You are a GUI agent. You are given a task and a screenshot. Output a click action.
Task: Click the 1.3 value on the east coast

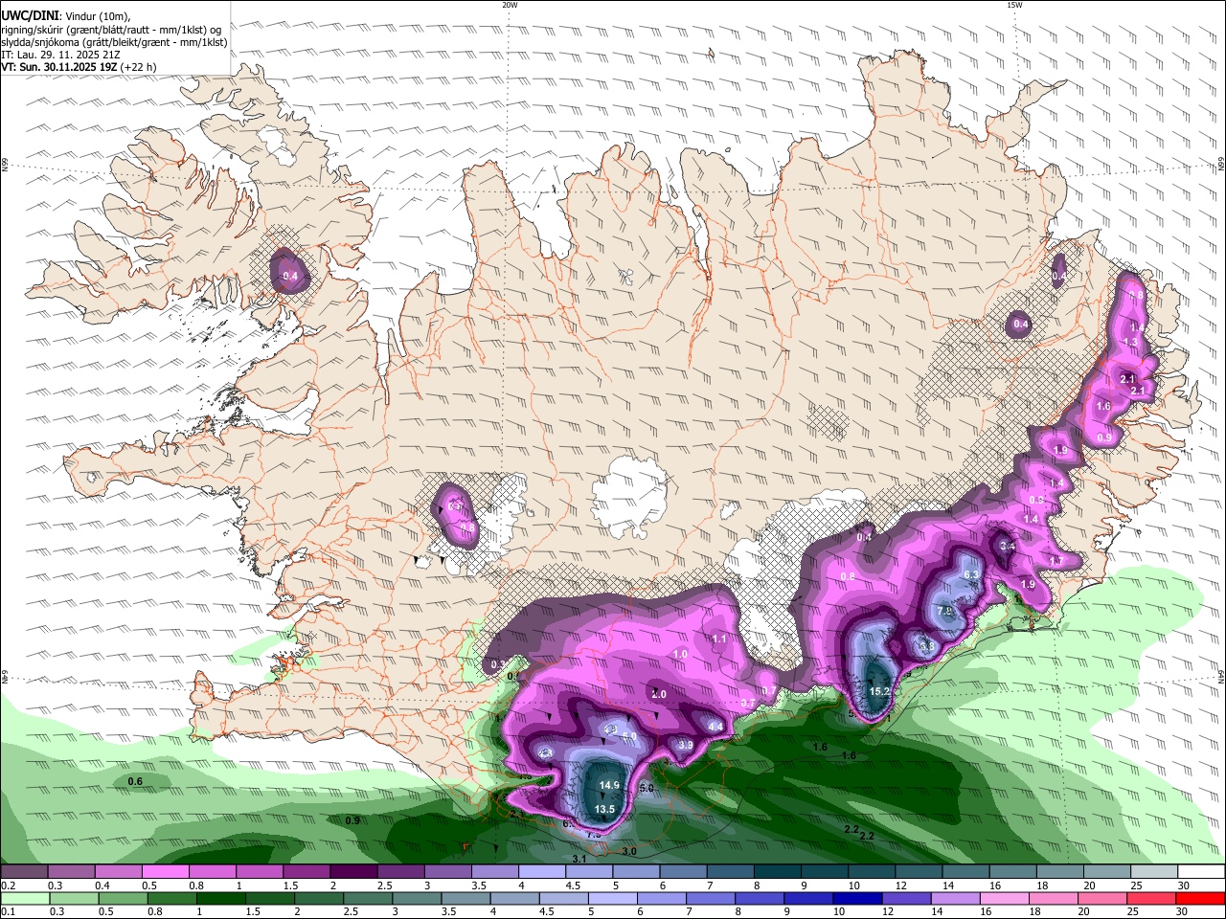[x=1130, y=342]
